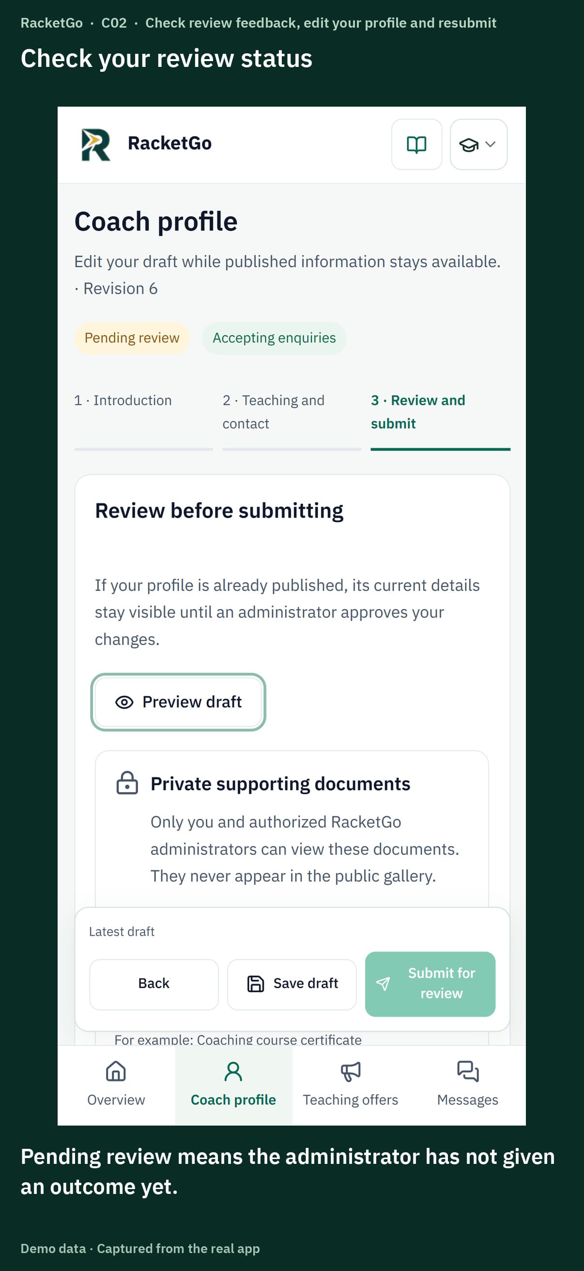The width and height of the screenshot is (584, 1271).
Task: Click the Review before submitting heading
Action: pos(219,510)
